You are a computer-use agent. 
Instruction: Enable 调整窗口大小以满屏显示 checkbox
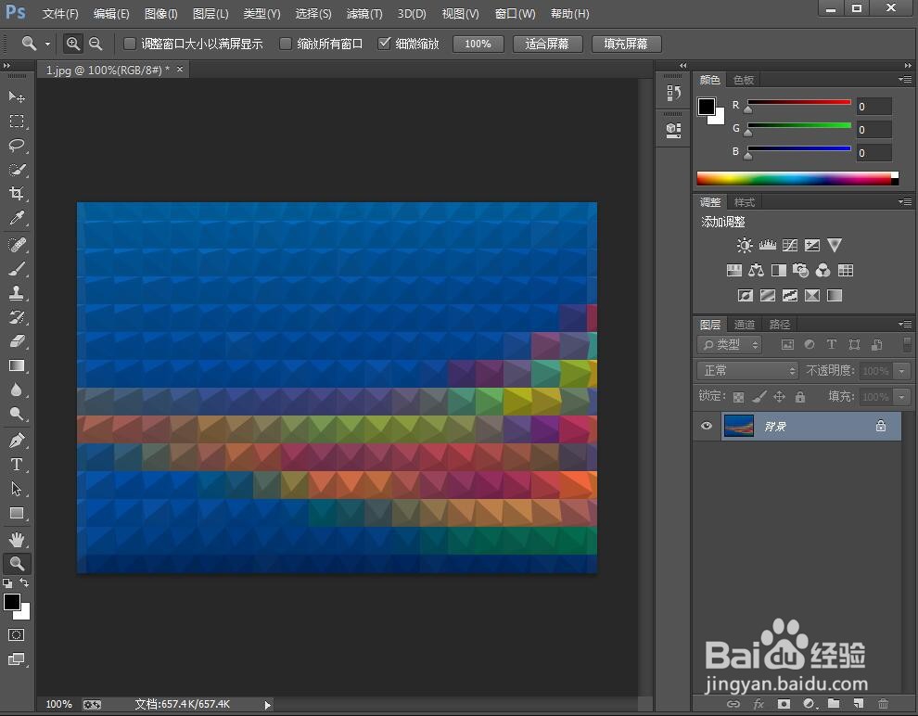tap(130, 44)
